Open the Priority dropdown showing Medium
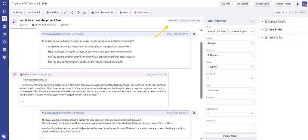The image size is (308, 140). pyautogui.click(x=230, y=55)
